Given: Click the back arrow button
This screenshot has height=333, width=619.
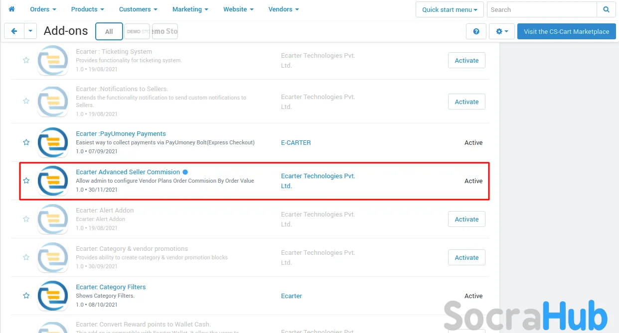Looking at the screenshot, I should pos(14,31).
